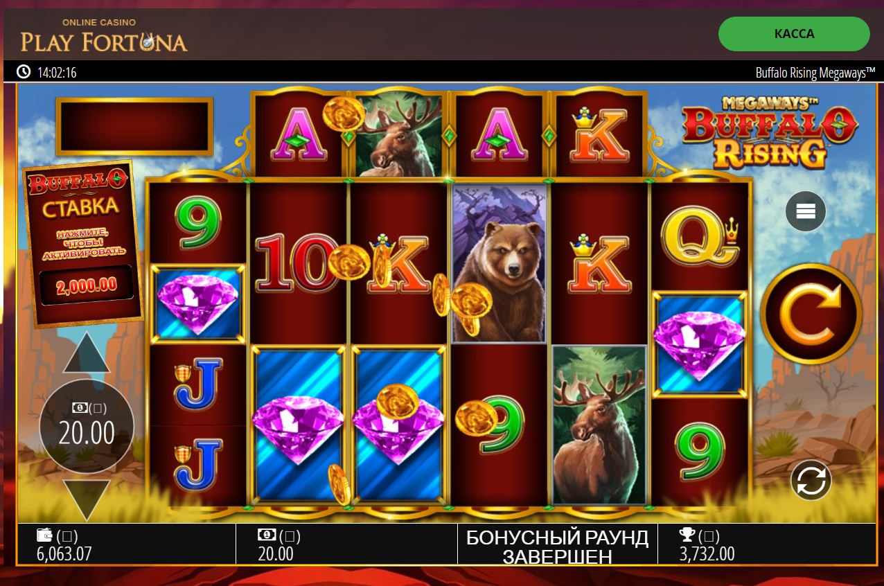Click the Q symbol in last reel
This screenshot has width=884, height=586.
pyautogui.click(x=700, y=237)
